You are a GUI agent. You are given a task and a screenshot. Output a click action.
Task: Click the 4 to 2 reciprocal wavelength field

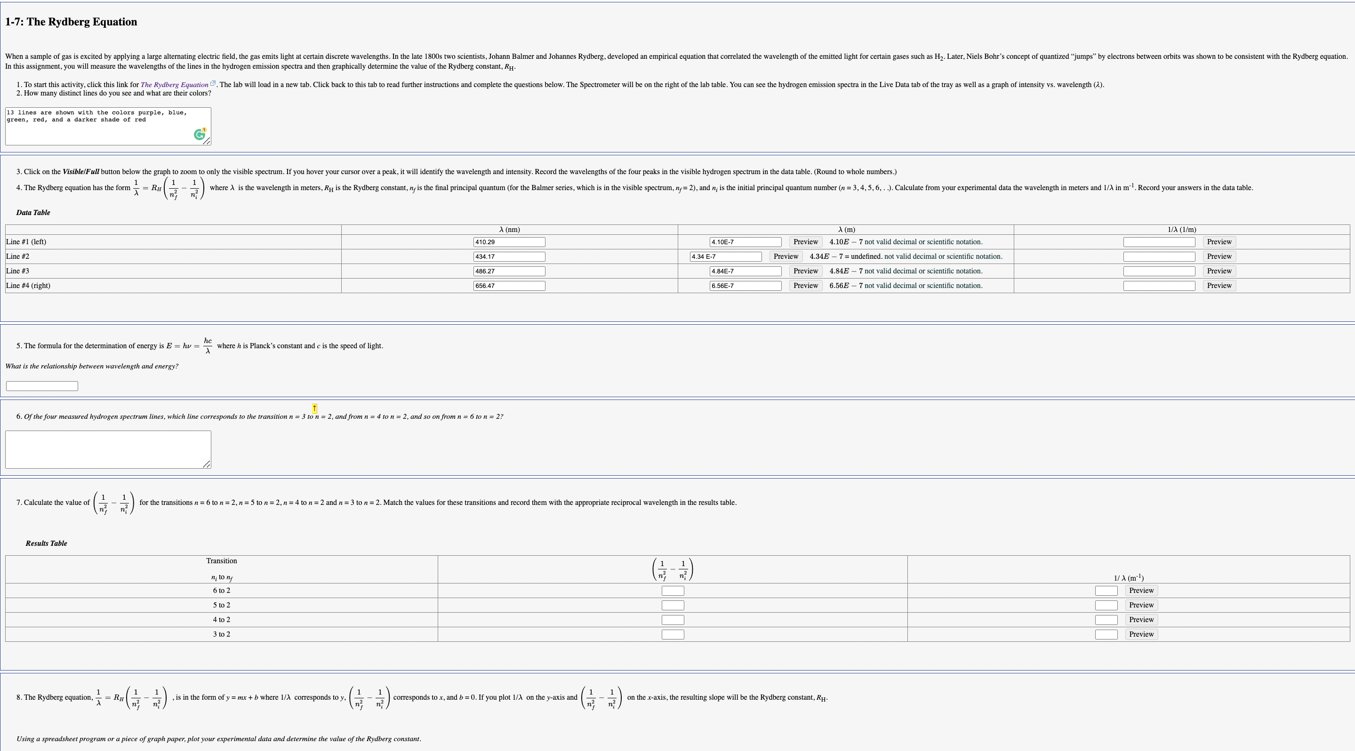tap(1106, 620)
